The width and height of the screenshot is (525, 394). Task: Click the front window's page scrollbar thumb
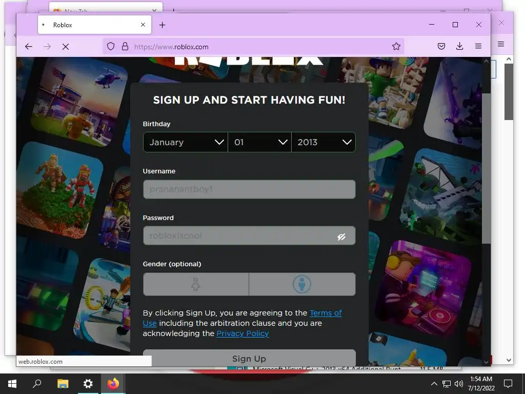click(x=486, y=168)
